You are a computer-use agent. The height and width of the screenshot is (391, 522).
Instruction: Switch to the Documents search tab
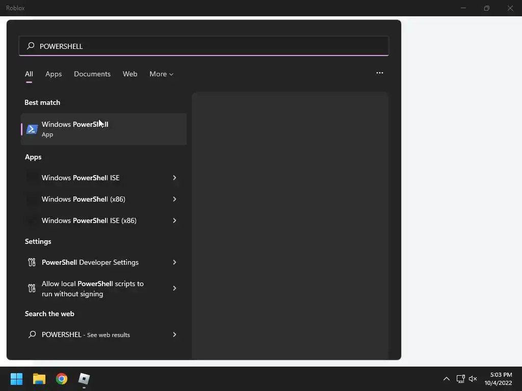pyautogui.click(x=92, y=74)
